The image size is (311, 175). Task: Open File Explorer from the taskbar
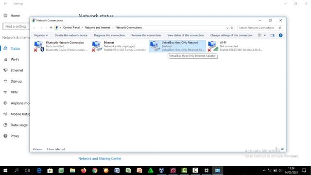tap(72, 171)
